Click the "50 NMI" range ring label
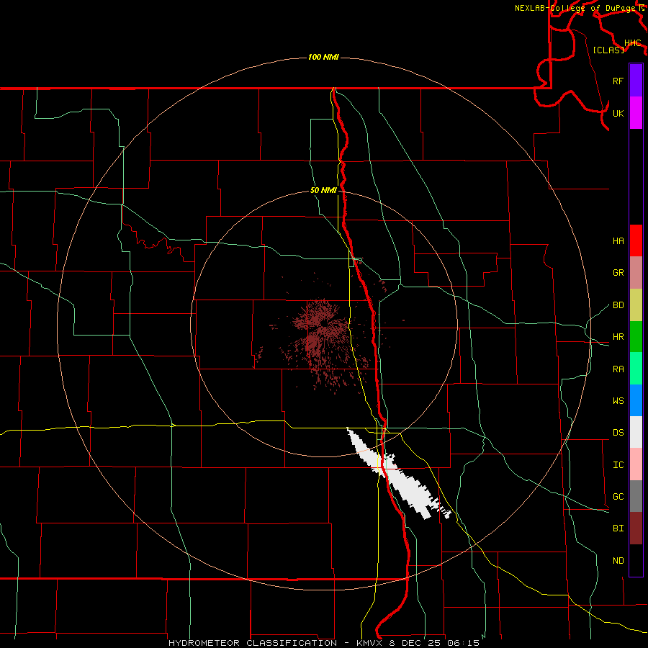 pos(323,191)
